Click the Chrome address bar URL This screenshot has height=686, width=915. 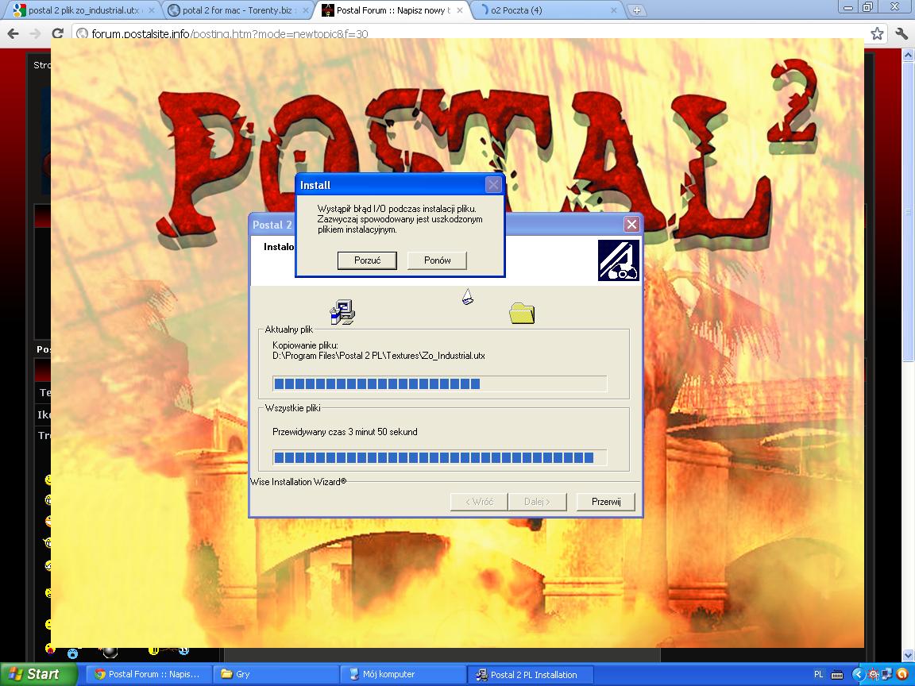pos(230,34)
